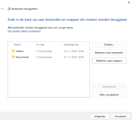Click the Bestanden terugzetten wizard icon

tap(9, 9)
